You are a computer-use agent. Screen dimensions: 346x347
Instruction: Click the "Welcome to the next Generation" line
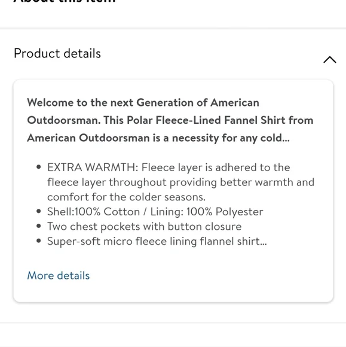tap(143, 103)
